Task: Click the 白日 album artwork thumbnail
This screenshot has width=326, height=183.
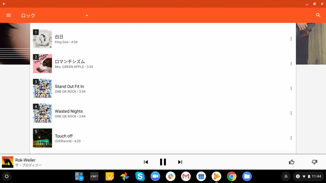Action: [x=42, y=39]
